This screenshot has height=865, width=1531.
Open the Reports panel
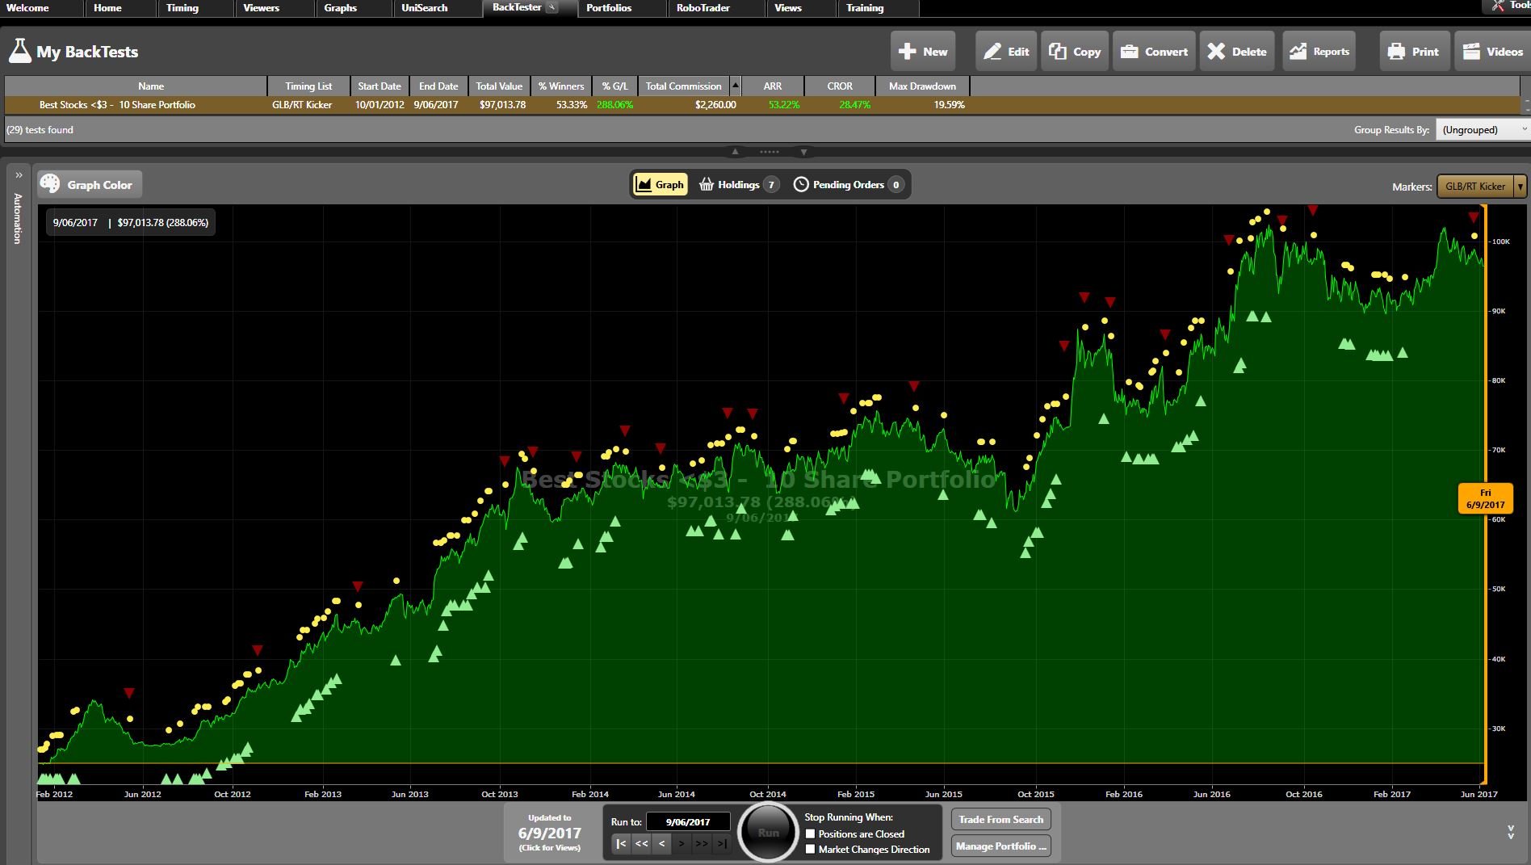(x=1318, y=50)
